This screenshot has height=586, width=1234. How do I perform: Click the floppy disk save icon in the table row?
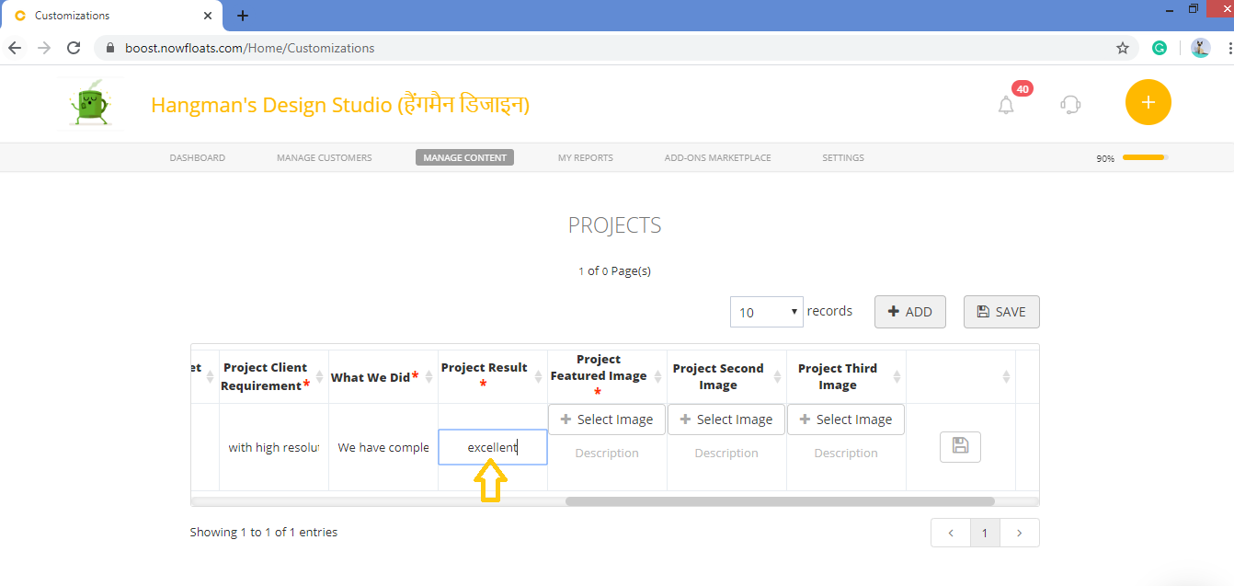point(960,446)
